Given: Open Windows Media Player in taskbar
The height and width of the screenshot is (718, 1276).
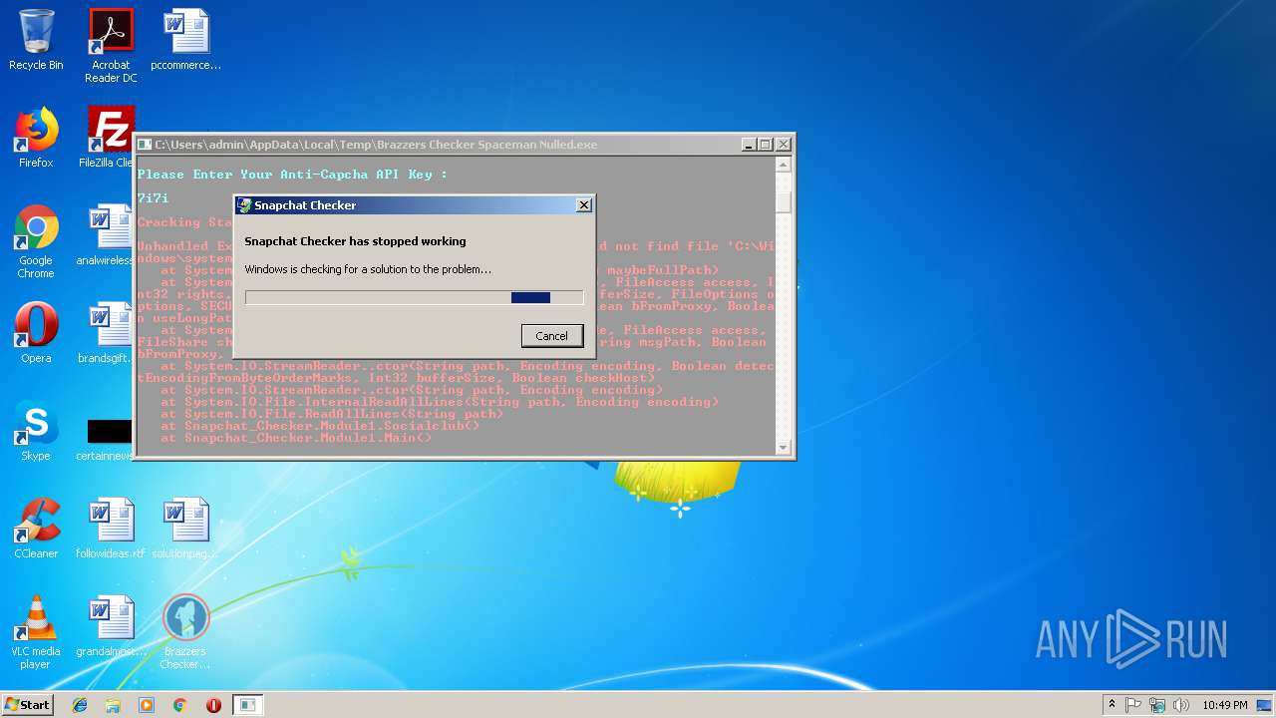Looking at the screenshot, I should point(147,705).
